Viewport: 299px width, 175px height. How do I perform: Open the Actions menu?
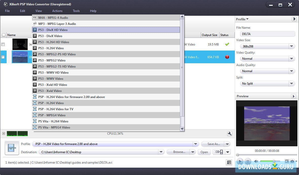(x=57, y=11)
